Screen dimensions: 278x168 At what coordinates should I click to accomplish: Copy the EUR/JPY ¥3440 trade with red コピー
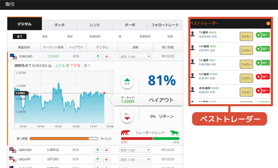(263, 91)
